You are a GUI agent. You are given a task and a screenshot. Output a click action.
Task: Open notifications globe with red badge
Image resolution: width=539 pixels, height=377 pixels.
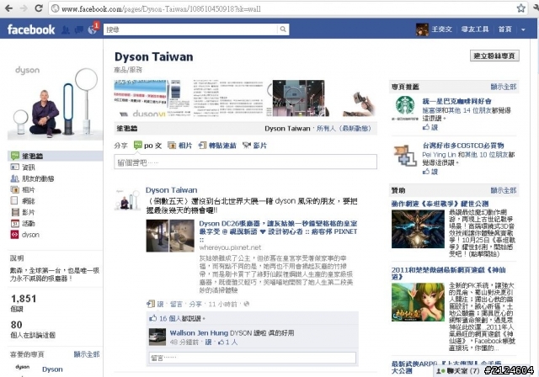click(93, 29)
